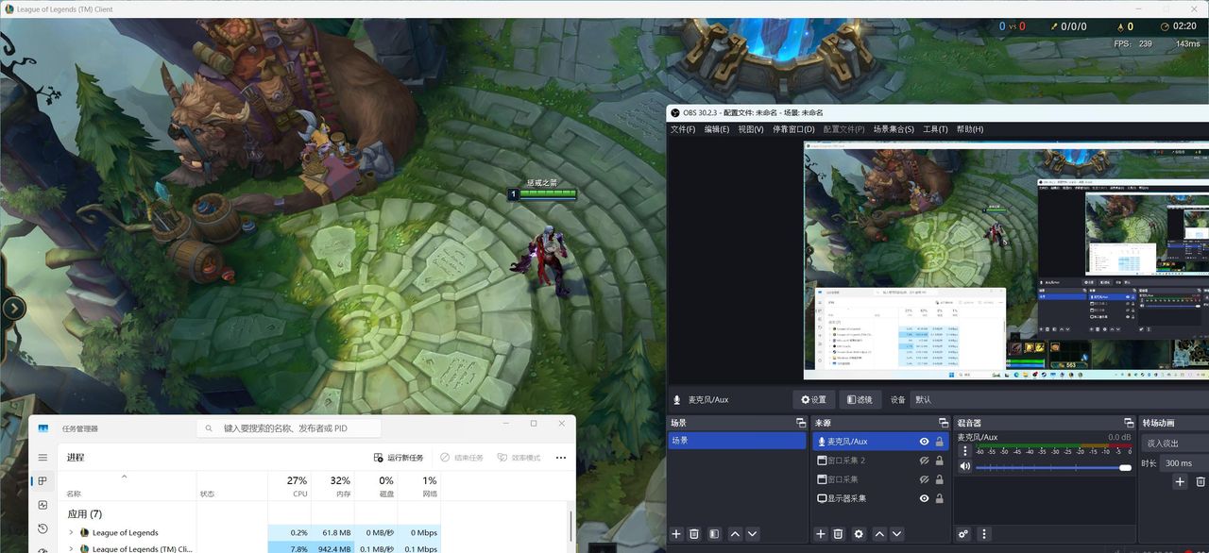Sort processes by 网络 column header
The height and width of the screenshot is (553, 1209).
click(x=419, y=486)
